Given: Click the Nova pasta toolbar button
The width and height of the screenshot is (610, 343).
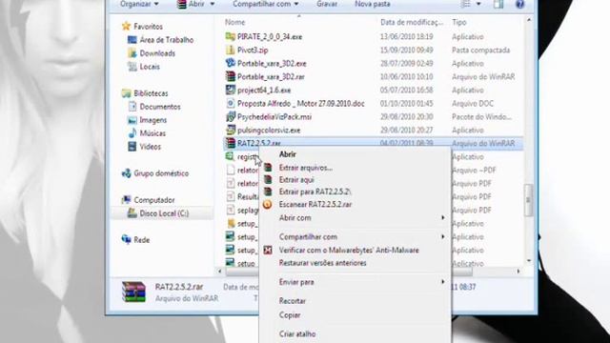Looking at the screenshot, I should click(x=373, y=4).
